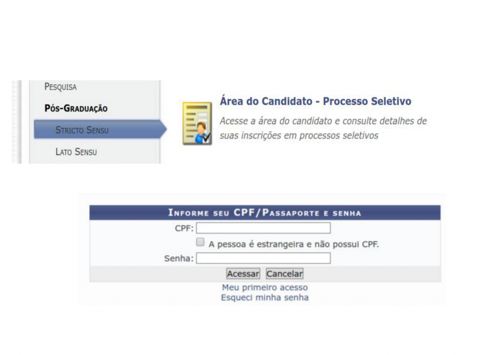Choose the Stricto Sensu submenu item
Screen dimensions: 502x355
pos(82,130)
